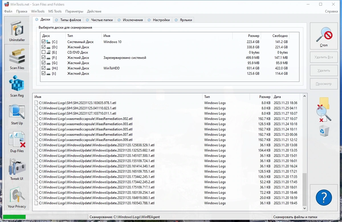Screen dimensions: 342x222
Task: Click file icon of SIH.20231127.103710.011.1.etl
Action: click(x=36, y=113)
